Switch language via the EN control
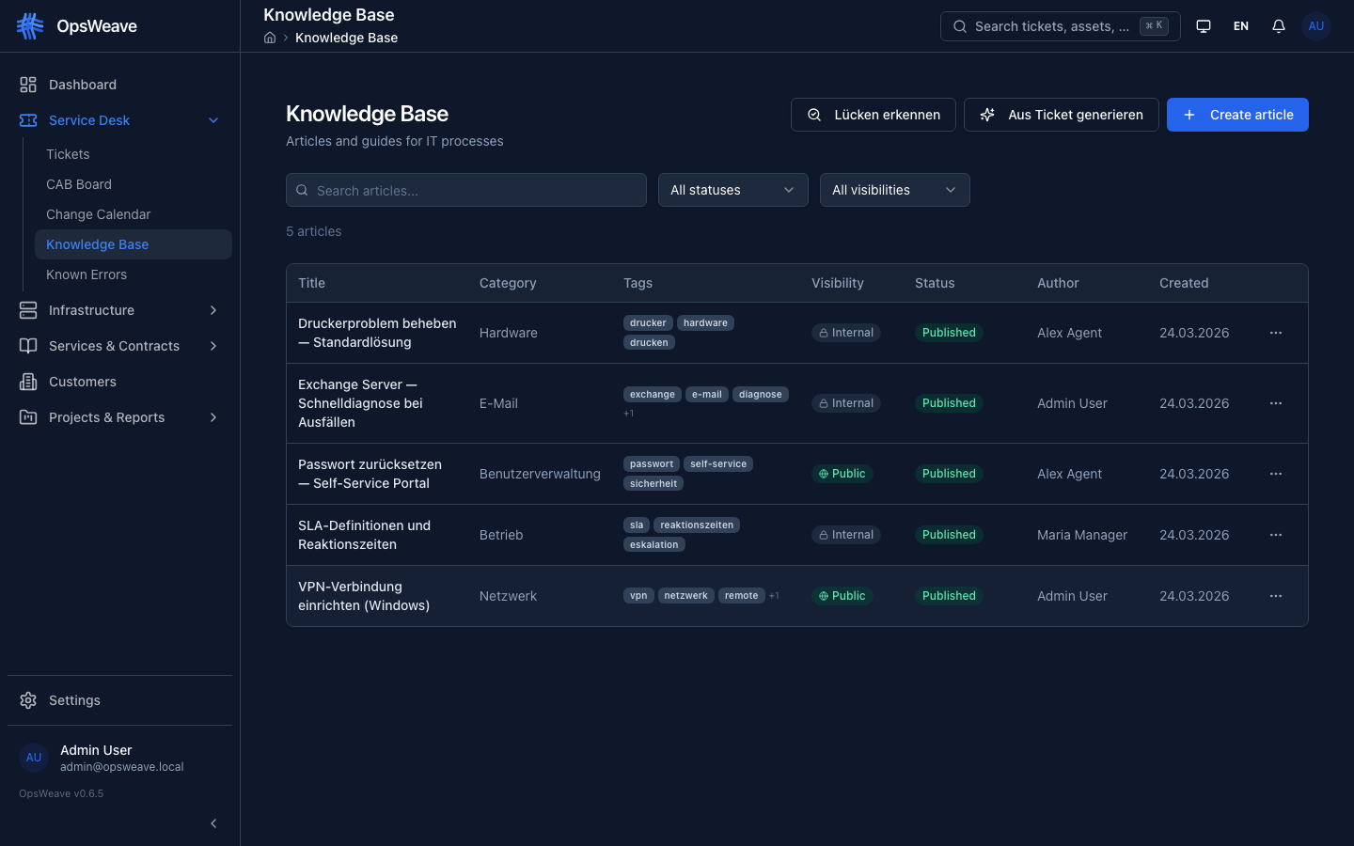 [x=1240, y=25]
